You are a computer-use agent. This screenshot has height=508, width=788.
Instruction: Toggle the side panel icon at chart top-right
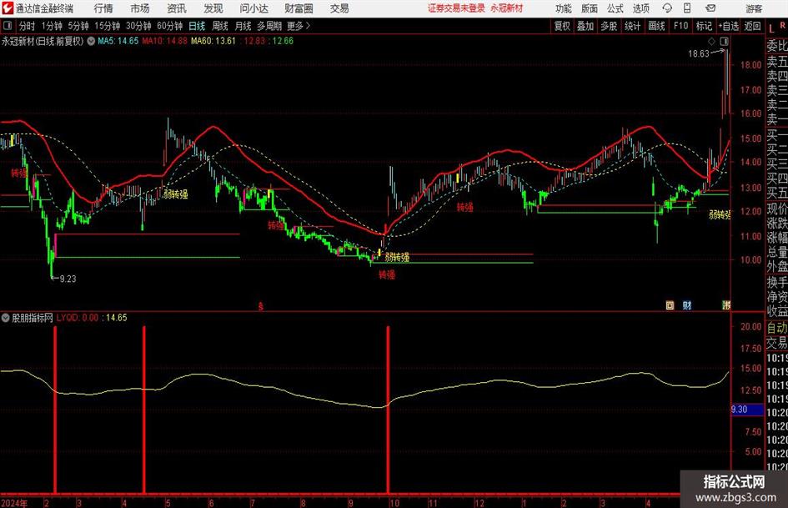click(724, 42)
